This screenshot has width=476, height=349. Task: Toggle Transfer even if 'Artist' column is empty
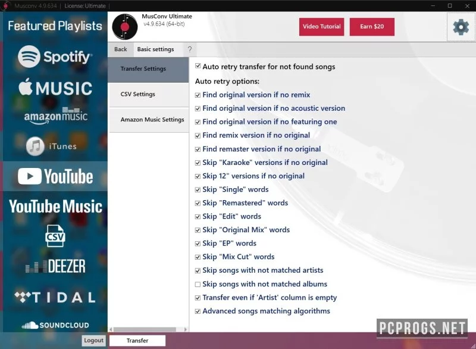point(198,298)
